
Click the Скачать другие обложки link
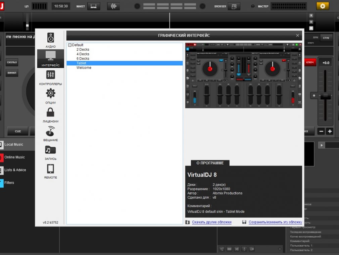[x=212, y=222]
